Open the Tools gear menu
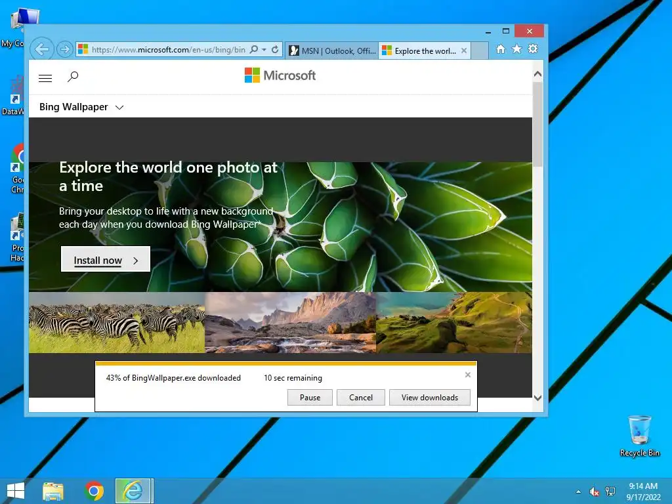 point(533,49)
